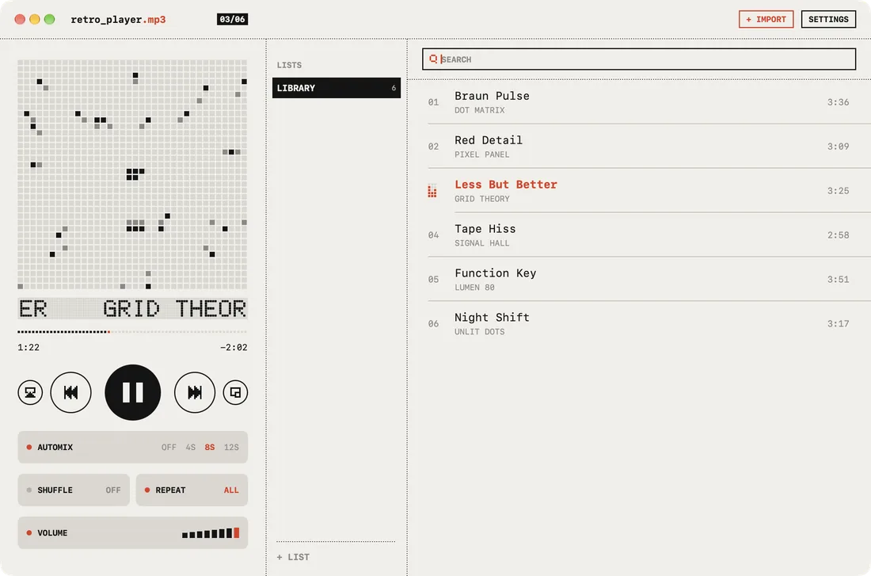The width and height of the screenshot is (871, 576).
Task: Pause the current playback
Action: pos(133,392)
